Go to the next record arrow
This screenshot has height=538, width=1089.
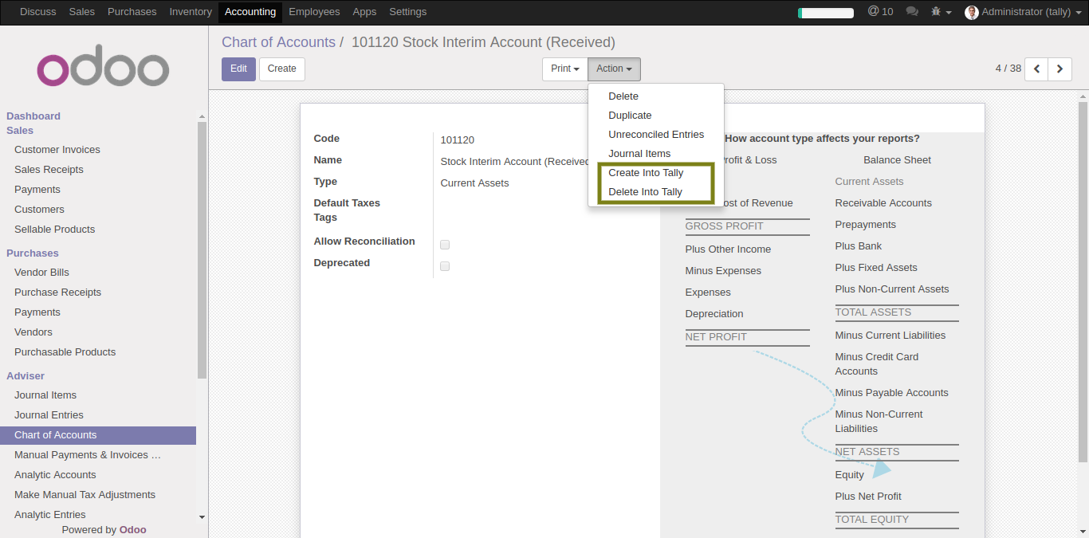1060,69
